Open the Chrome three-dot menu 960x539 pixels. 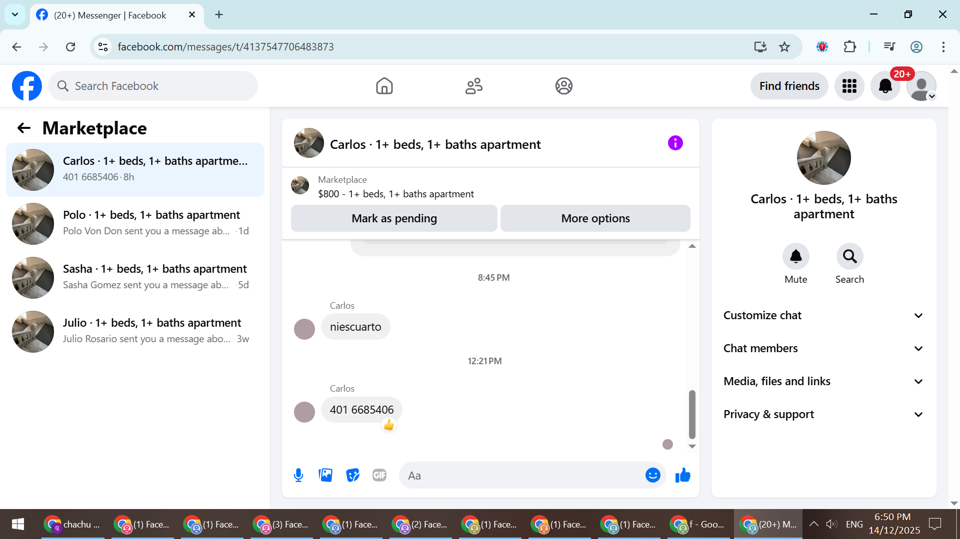943,47
